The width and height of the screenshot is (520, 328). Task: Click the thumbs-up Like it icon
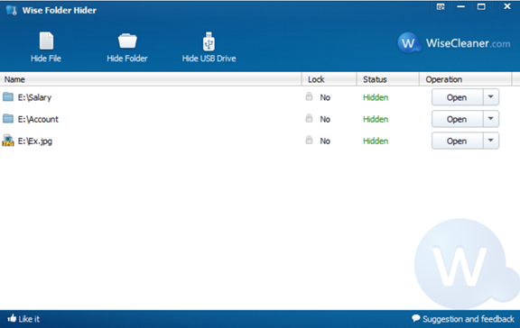(x=12, y=318)
